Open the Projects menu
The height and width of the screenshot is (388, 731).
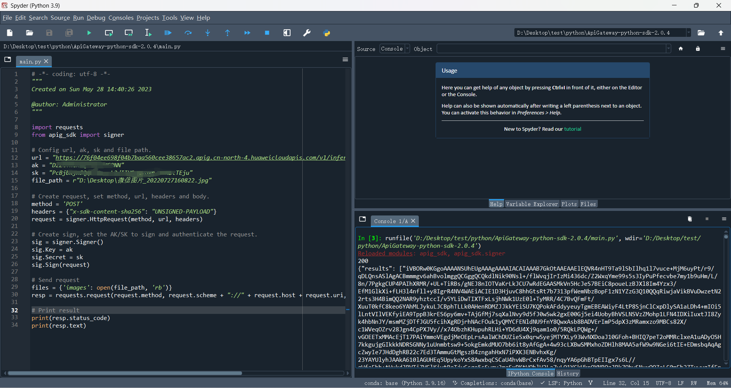click(148, 18)
